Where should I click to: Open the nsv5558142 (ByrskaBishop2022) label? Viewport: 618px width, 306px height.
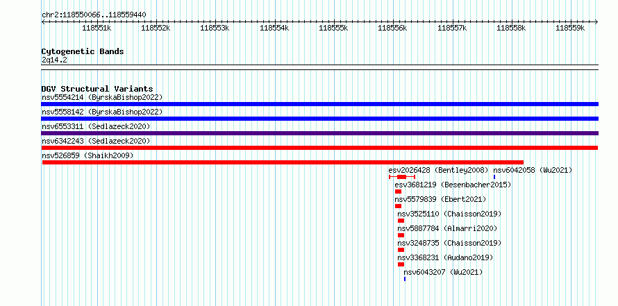[102, 112]
